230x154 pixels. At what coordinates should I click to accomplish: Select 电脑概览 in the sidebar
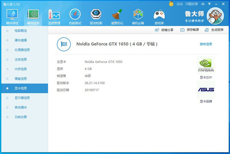pyautogui.click(x=21, y=30)
